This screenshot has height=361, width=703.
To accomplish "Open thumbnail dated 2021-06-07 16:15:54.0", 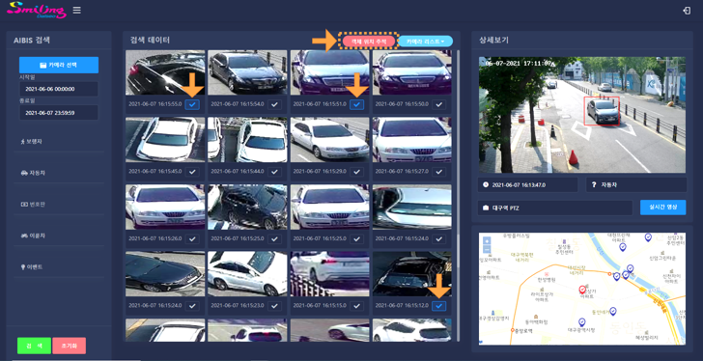I will click(x=247, y=72).
